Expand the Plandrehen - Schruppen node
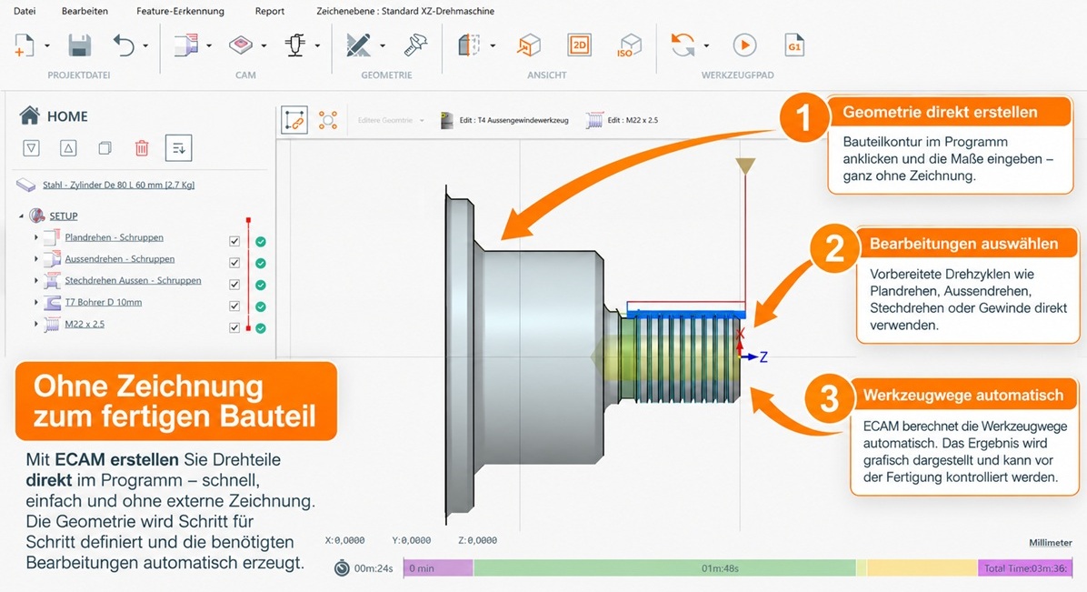This screenshot has height=592, width=1087. [x=36, y=237]
